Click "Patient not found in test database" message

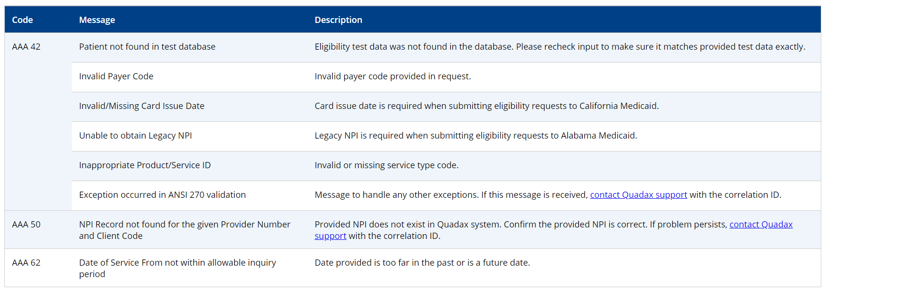coord(147,47)
